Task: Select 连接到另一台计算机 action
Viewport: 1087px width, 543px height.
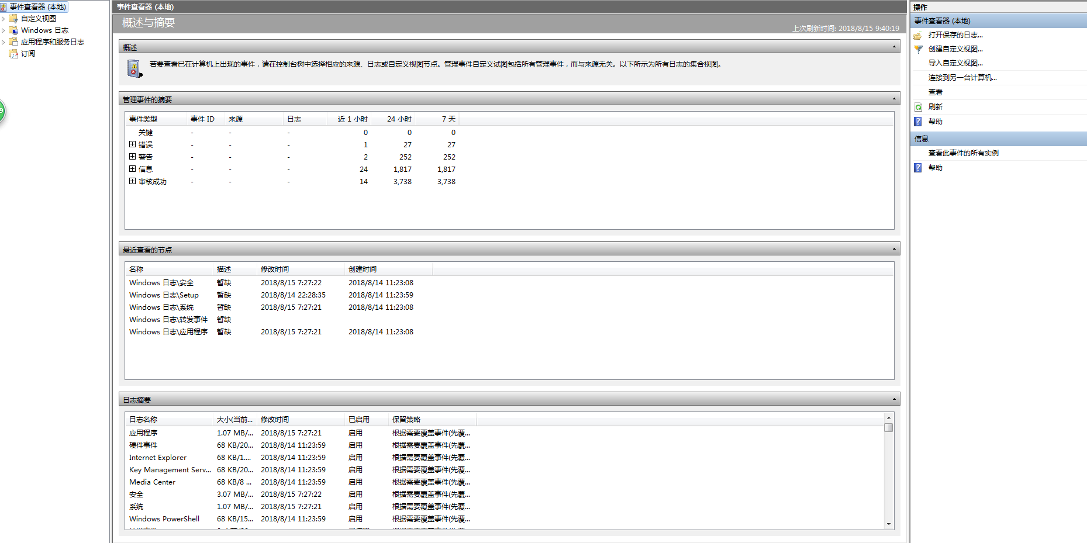Action: [x=962, y=78]
